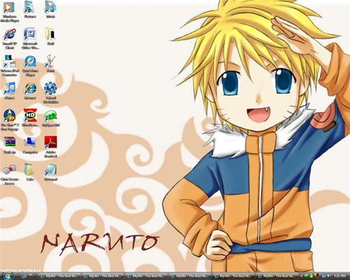Open the yellow folder beside the Word shortcut

50,37
